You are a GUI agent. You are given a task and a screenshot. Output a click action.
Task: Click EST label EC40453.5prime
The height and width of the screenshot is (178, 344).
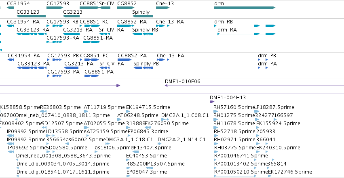(146, 156)
